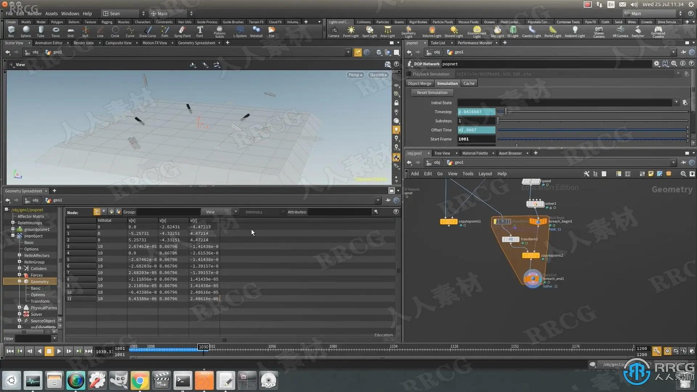Open the No cam camera dropdown
This screenshot has width=697, height=392.
coord(378,75)
